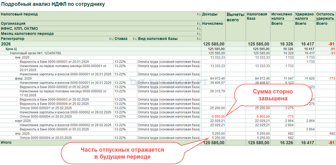The height and width of the screenshot is (165, 336).
Task: Open 'Начисление за первую половину месяца 0000-000001' document
Action: coord(63,68)
